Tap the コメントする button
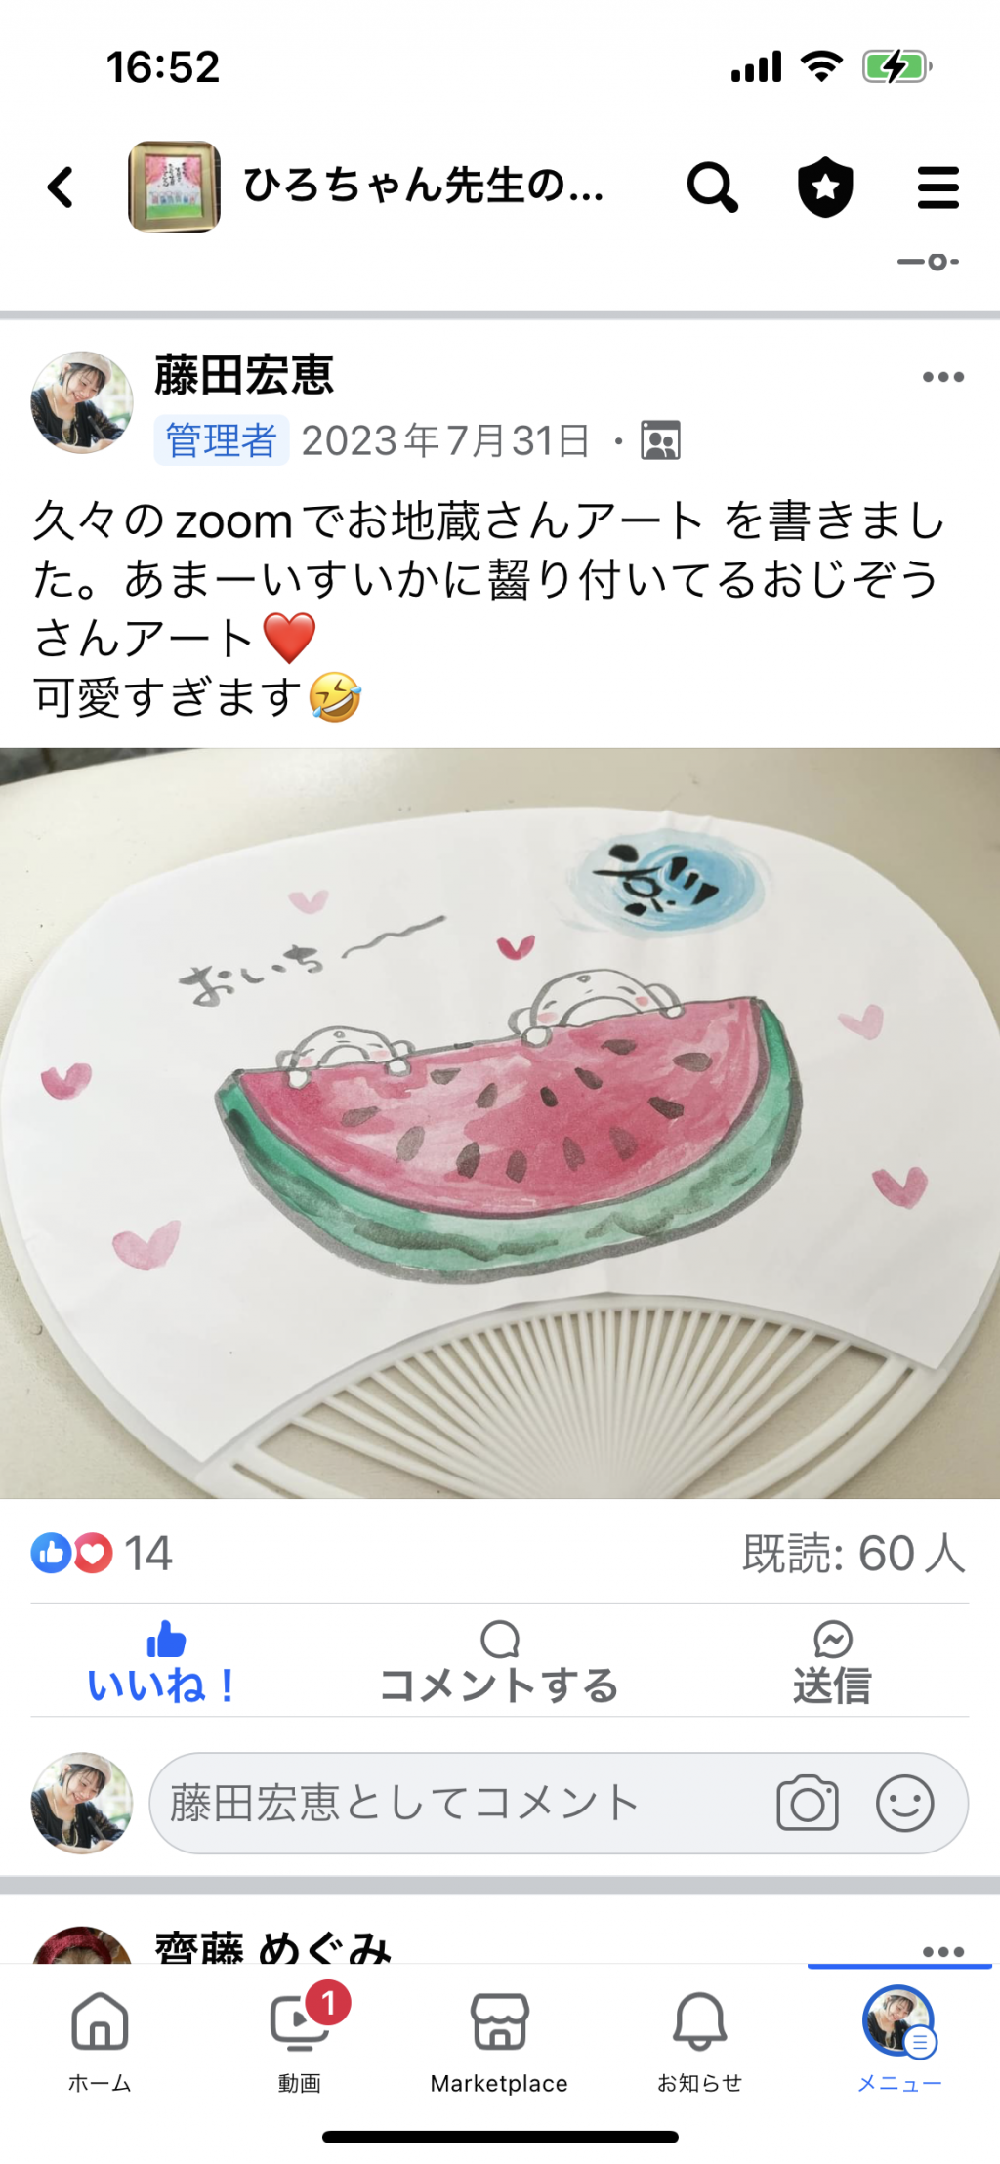Viewport: 1000px width, 2164px height. [x=499, y=1663]
